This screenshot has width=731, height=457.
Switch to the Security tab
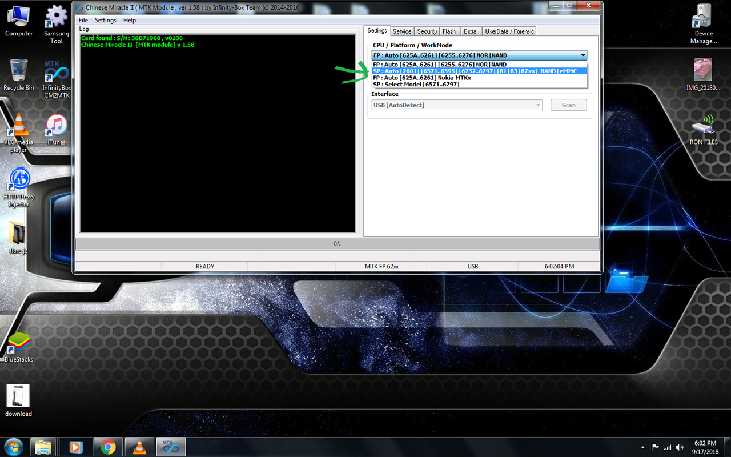click(x=427, y=31)
